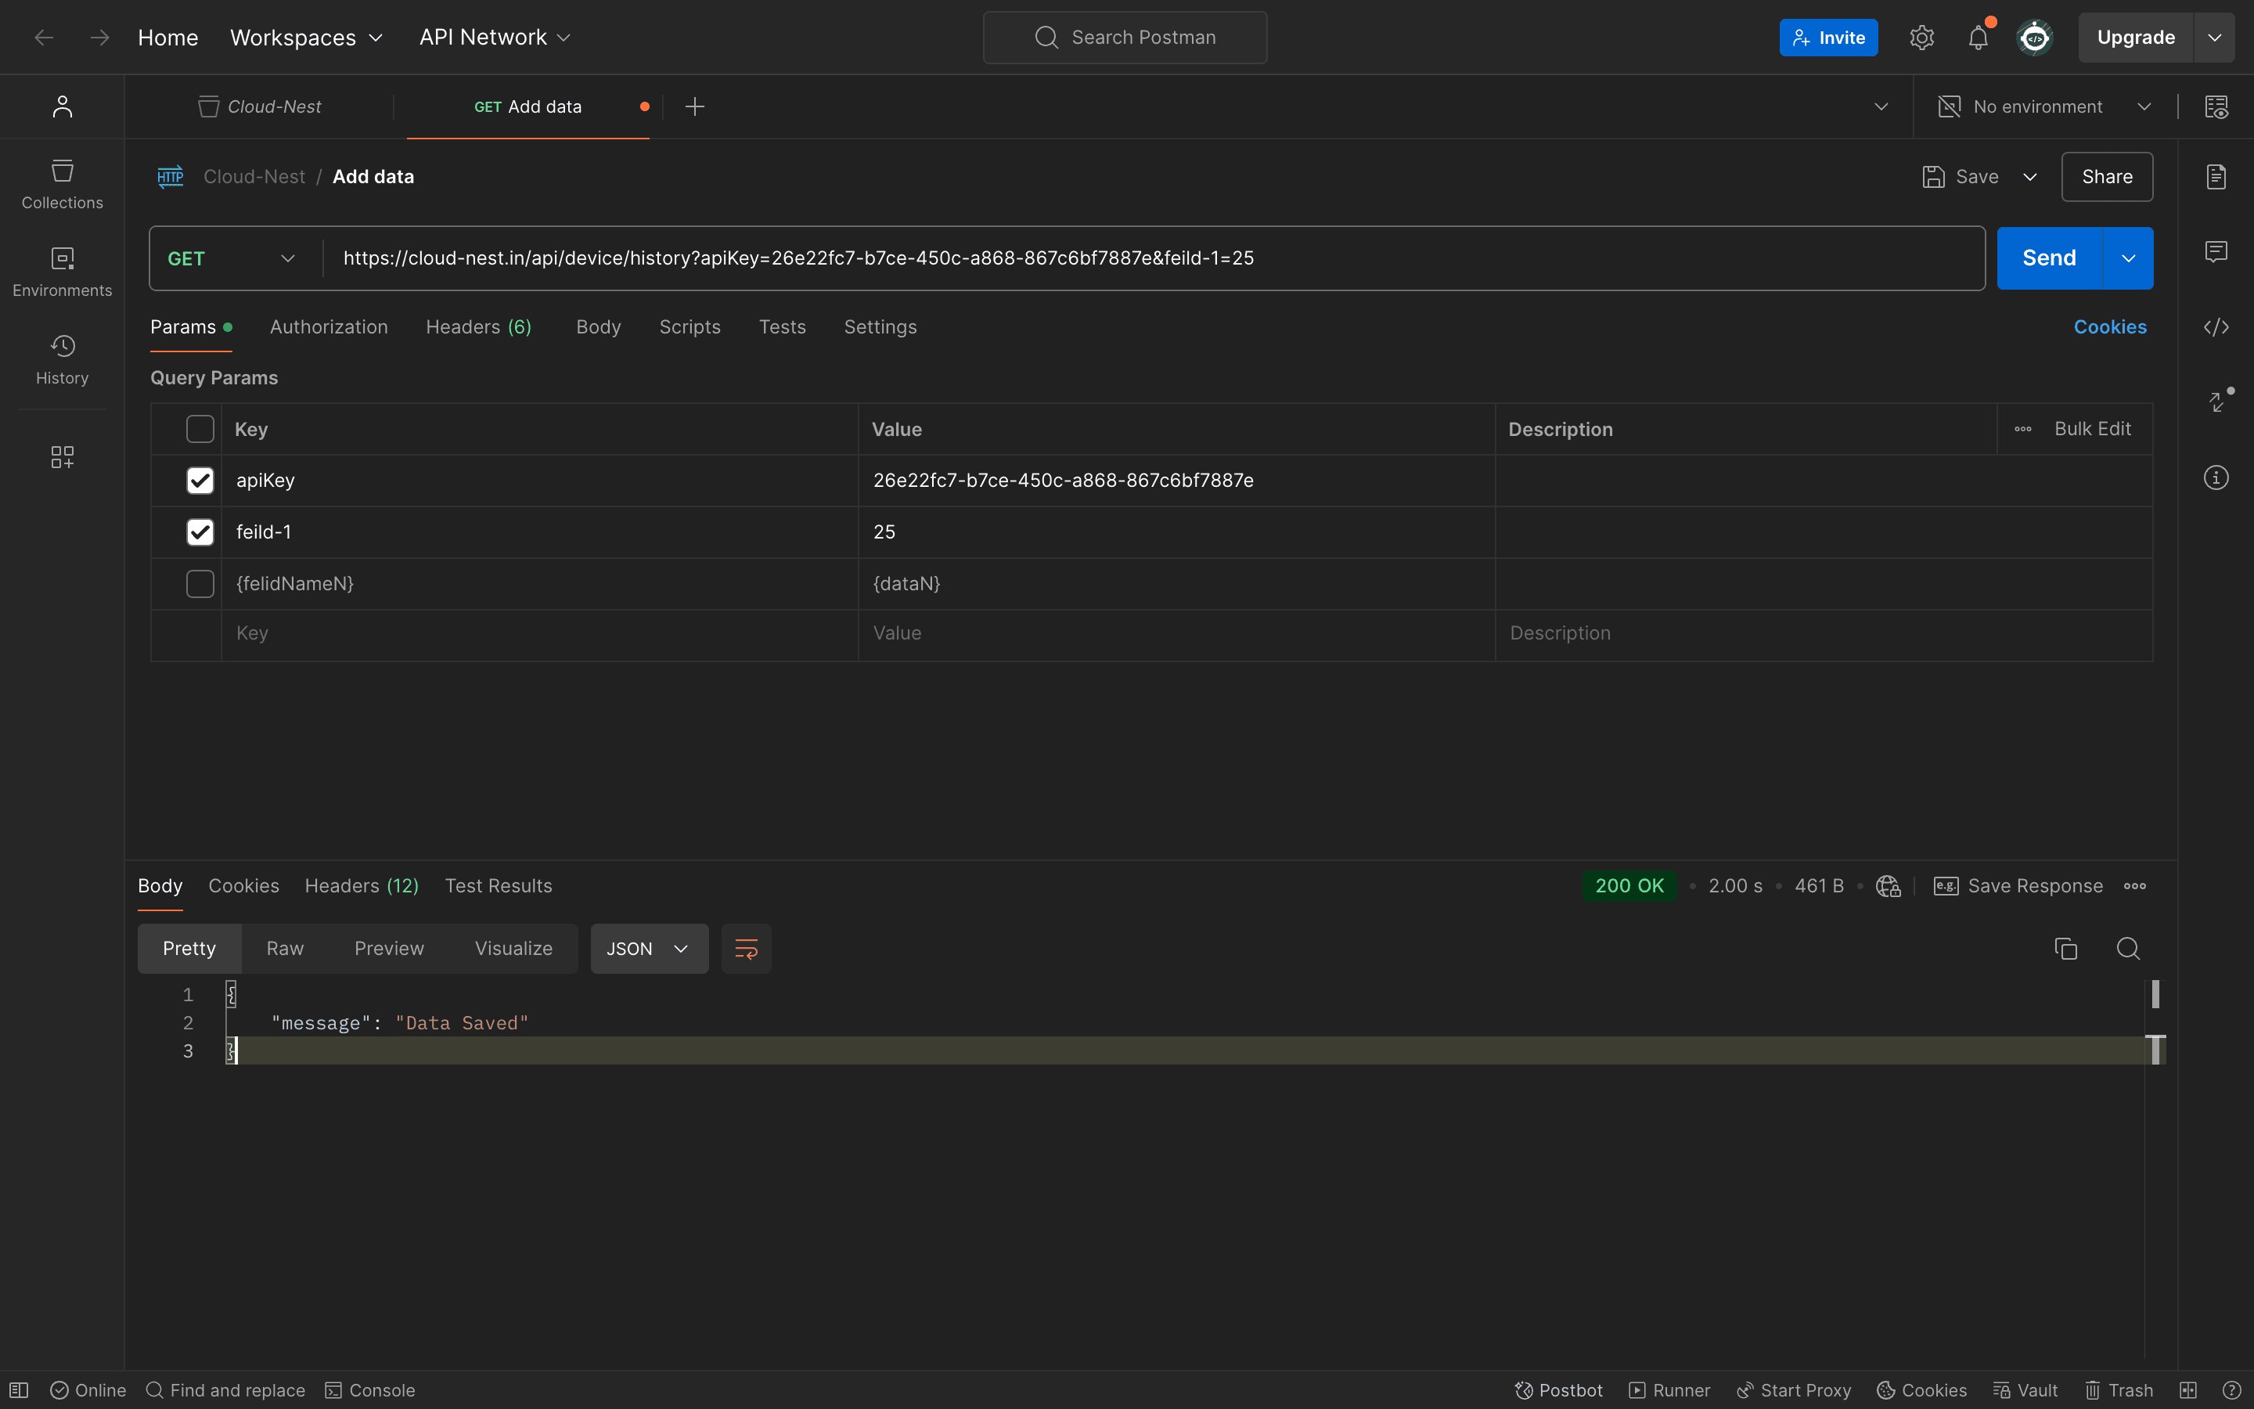The height and width of the screenshot is (1409, 2254).
Task: Click the blue Send button
Action: point(2048,258)
